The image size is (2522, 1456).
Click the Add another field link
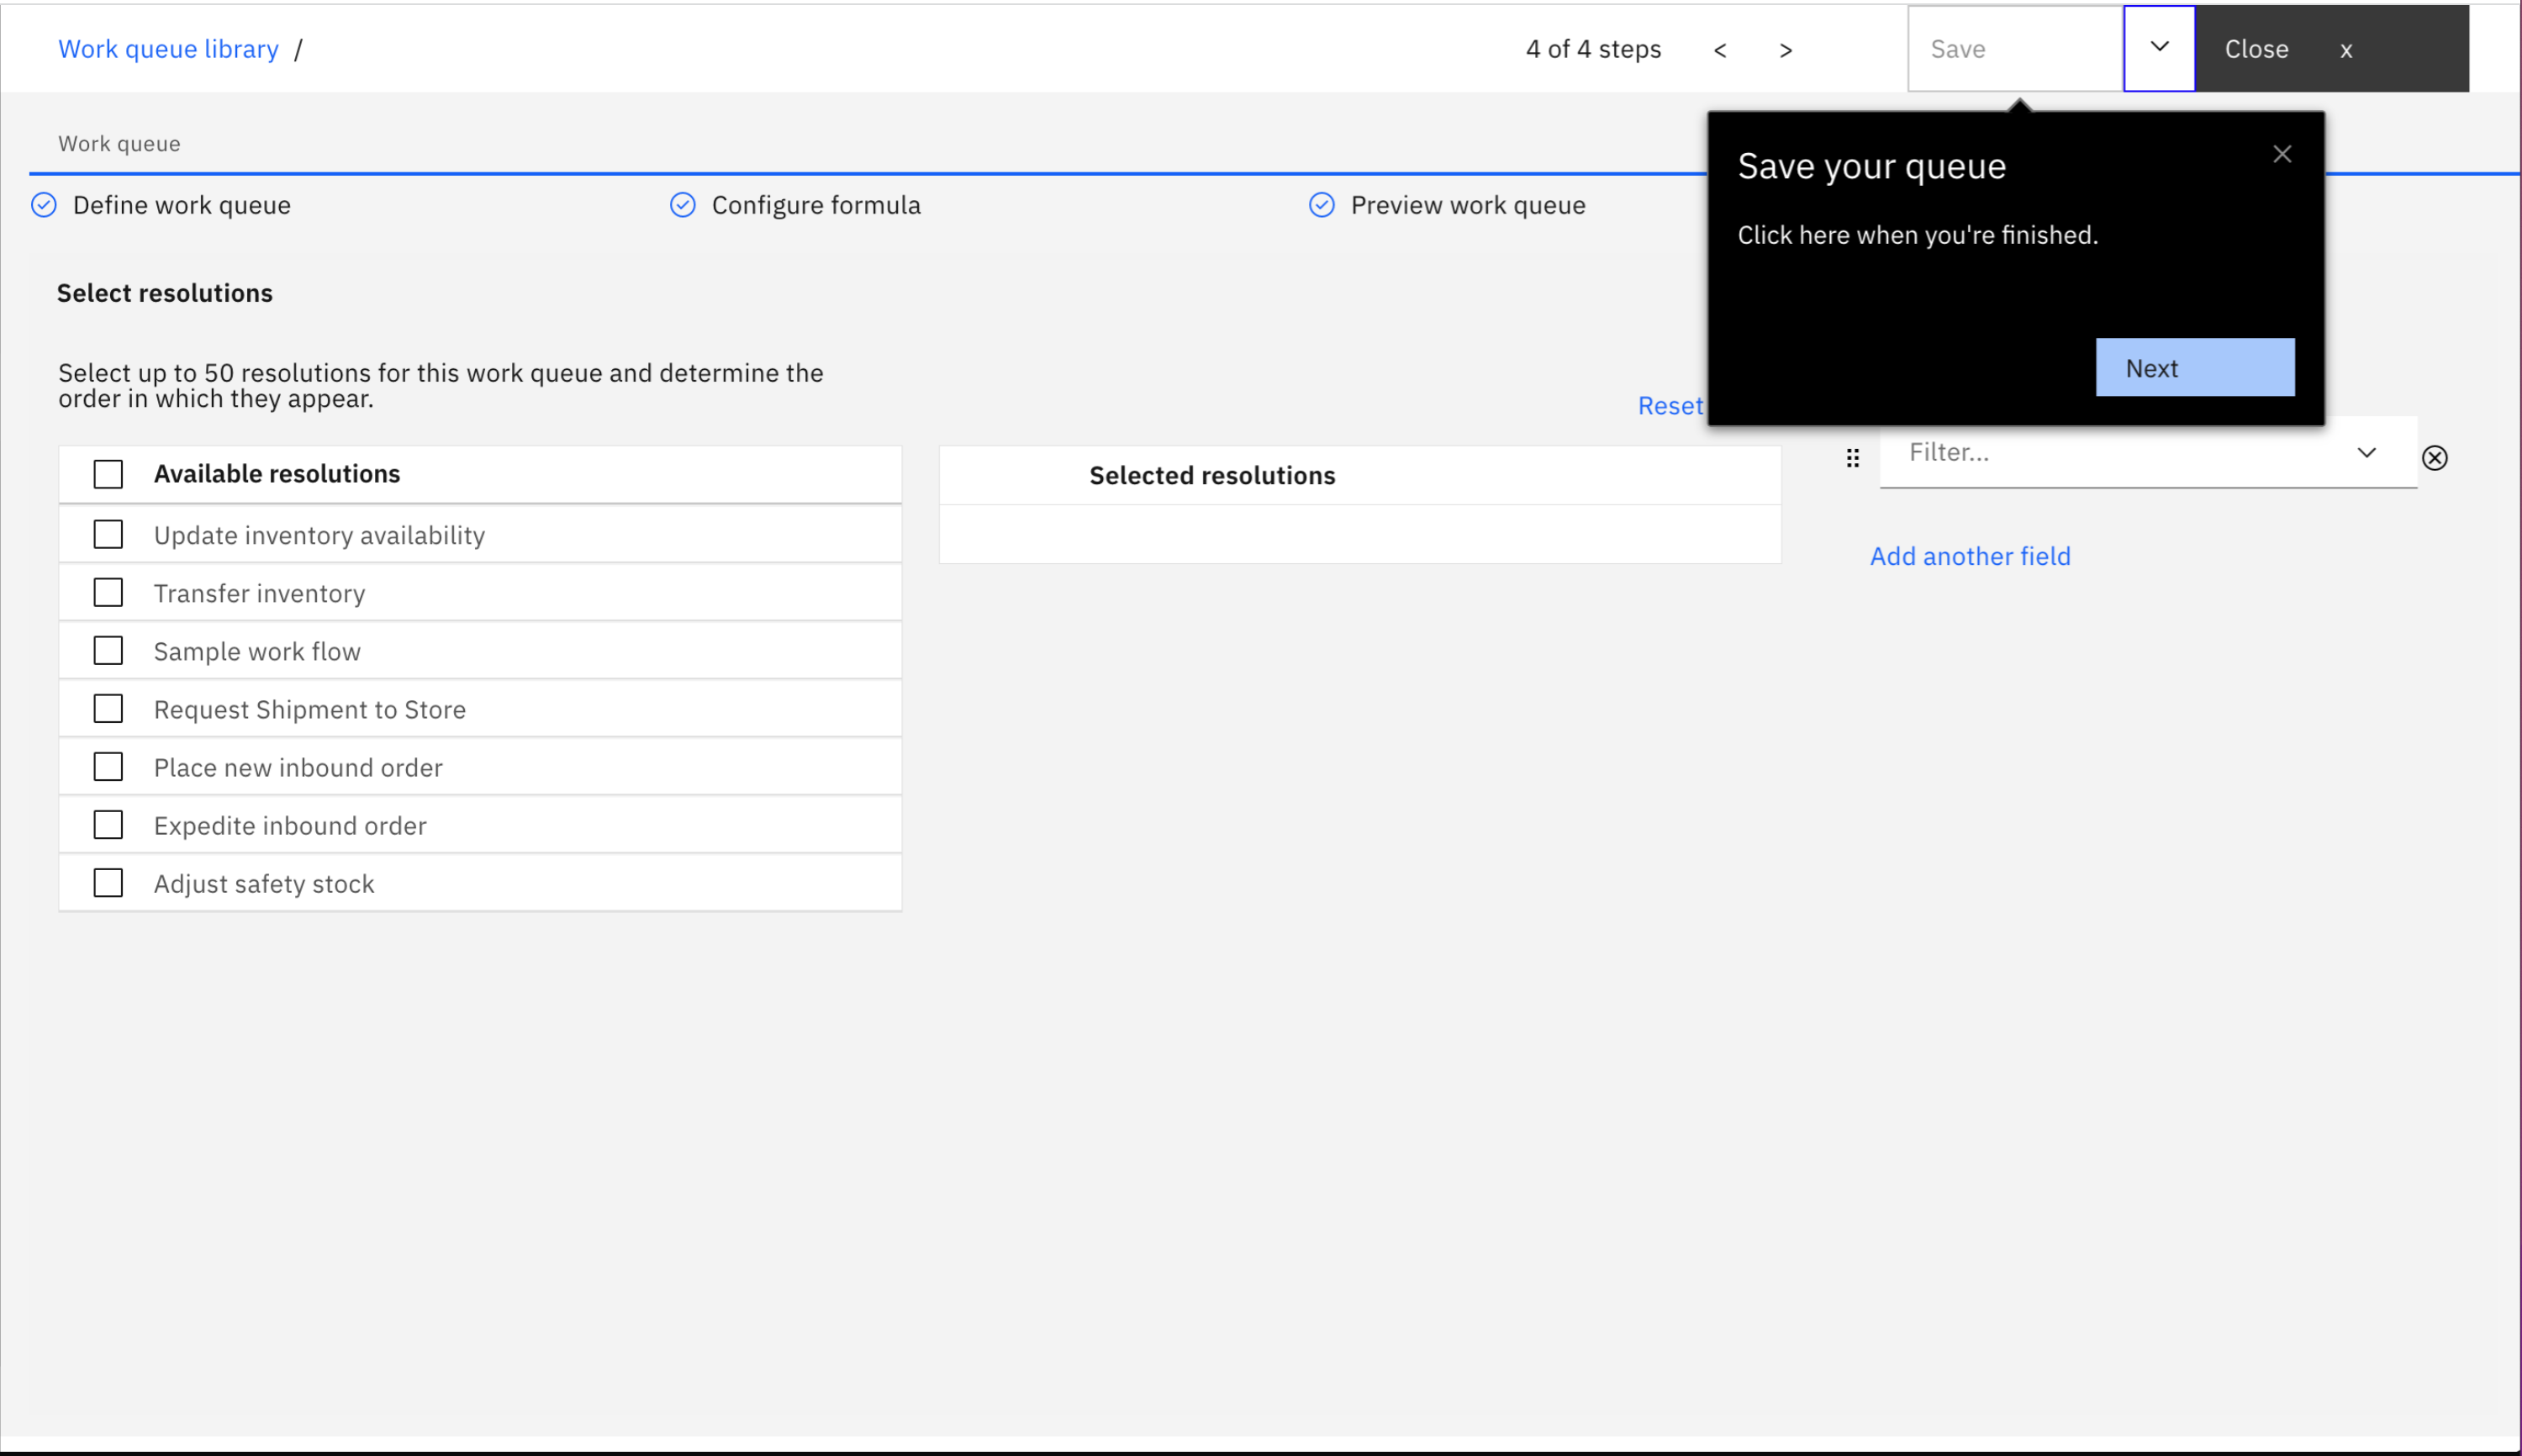[x=1969, y=556]
